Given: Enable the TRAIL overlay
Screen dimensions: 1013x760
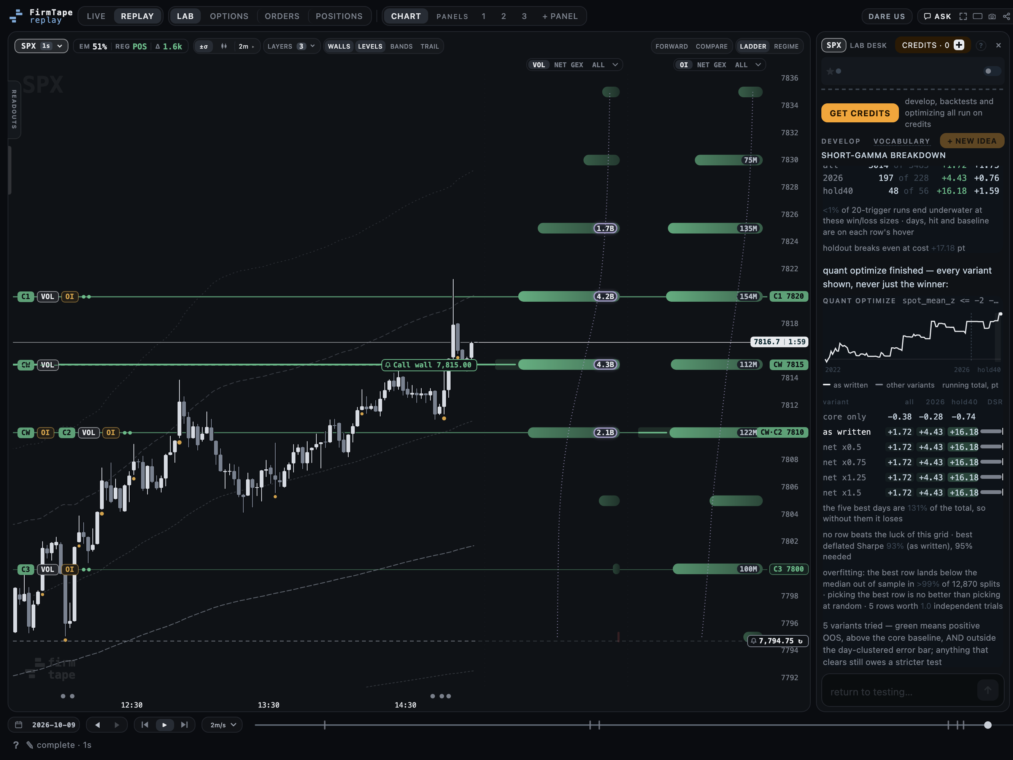Looking at the screenshot, I should coord(430,46).
